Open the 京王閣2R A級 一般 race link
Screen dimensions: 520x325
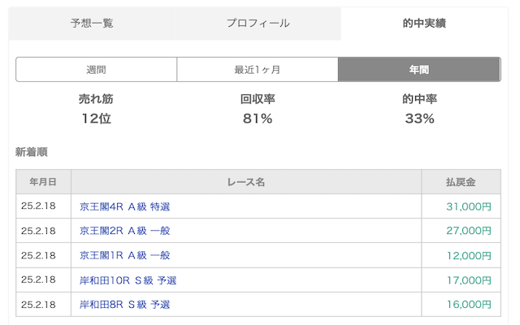124,231
